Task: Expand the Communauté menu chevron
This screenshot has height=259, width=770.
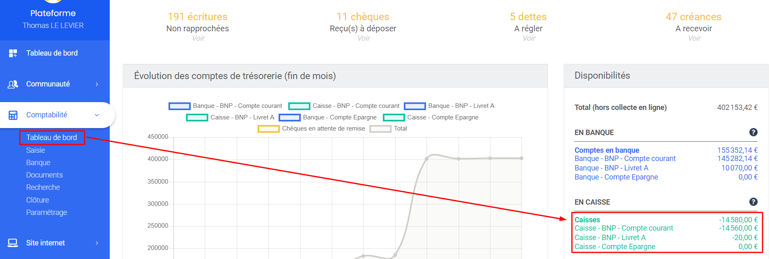Action: pos(97,84)
